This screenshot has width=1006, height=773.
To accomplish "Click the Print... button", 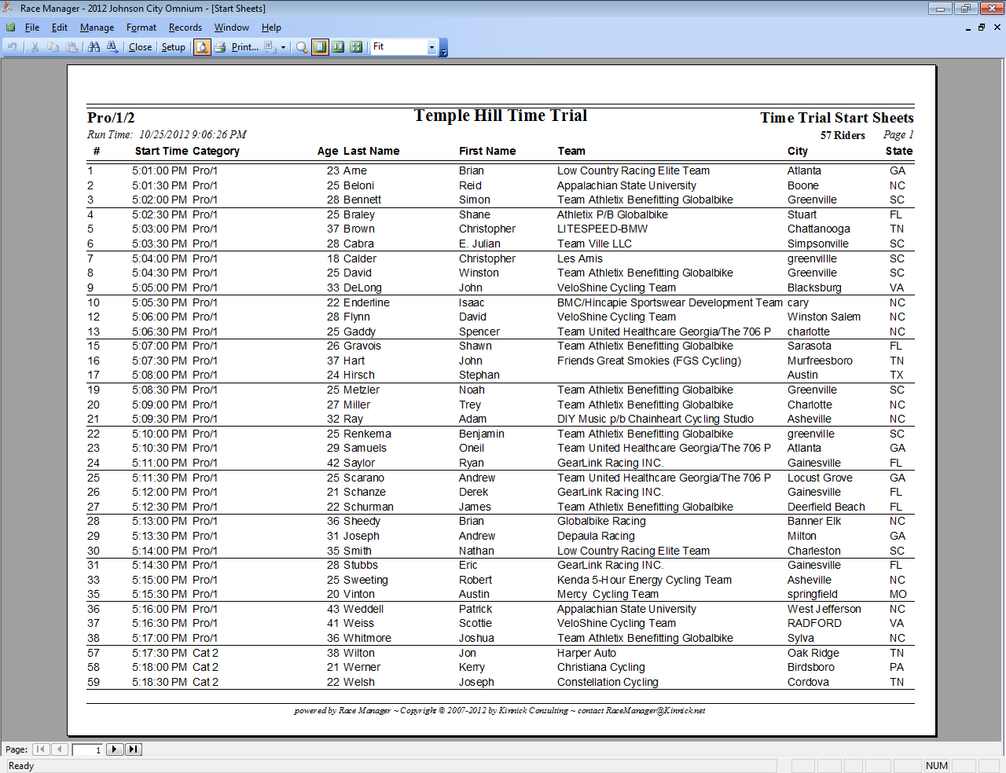I will click(244, 47).
